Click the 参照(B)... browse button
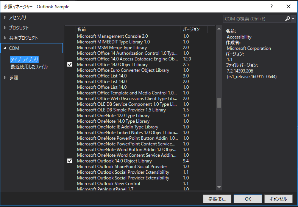 click(x=217, y=199)
